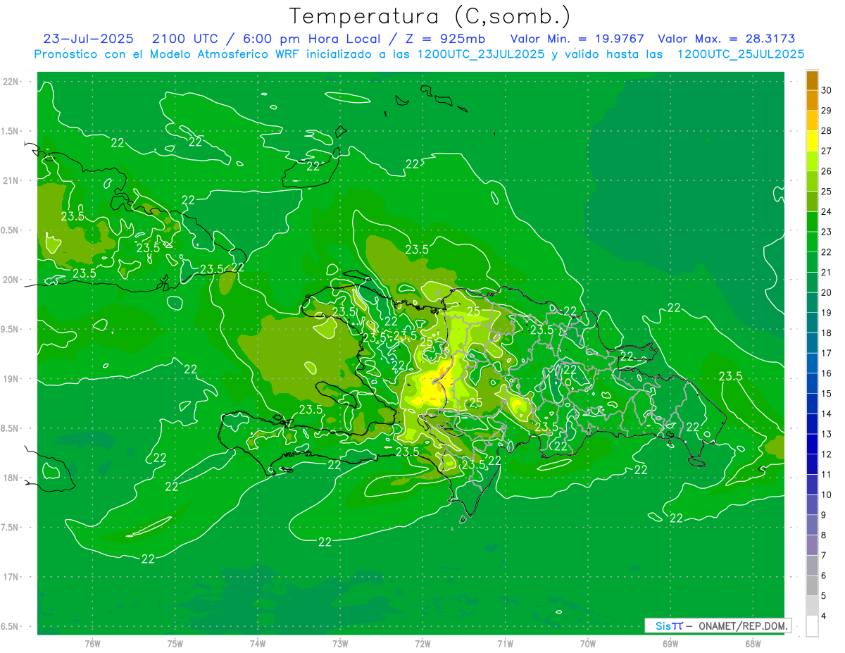Click the "76W" longitude axis label

tap(92, 643)
